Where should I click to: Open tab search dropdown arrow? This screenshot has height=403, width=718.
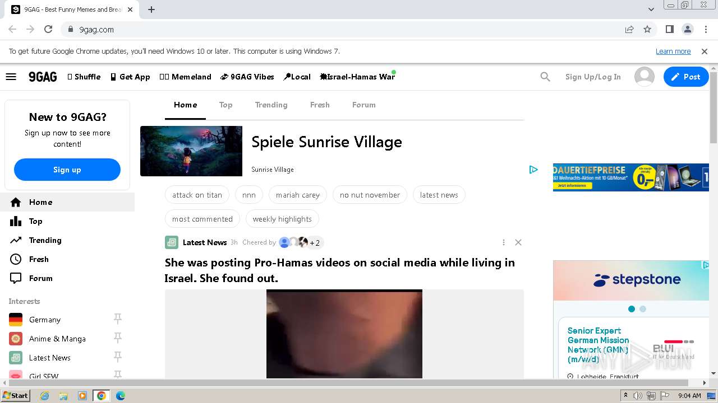point(651,10)
